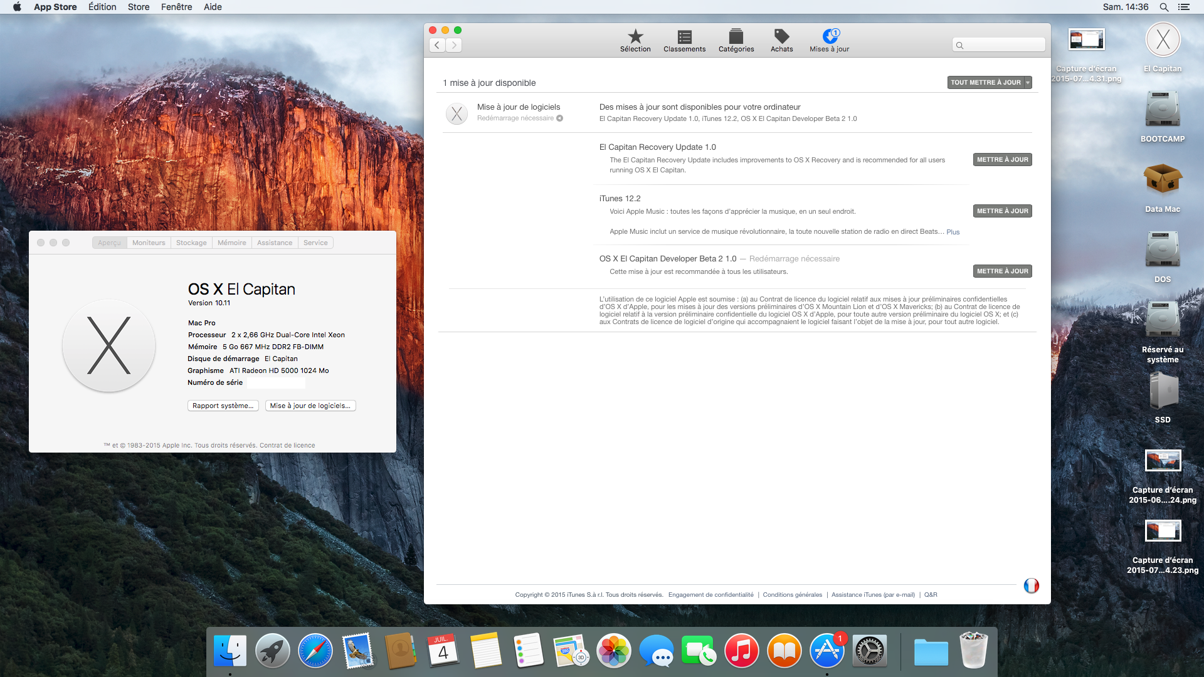The width and height of the screenshot is (1204, 677).
Task: Open Contacts from the Dock
Action: pos(401,651)
